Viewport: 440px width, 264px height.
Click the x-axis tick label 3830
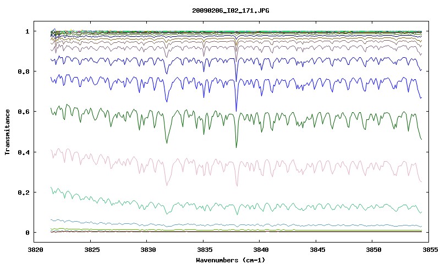click(148, 250)
